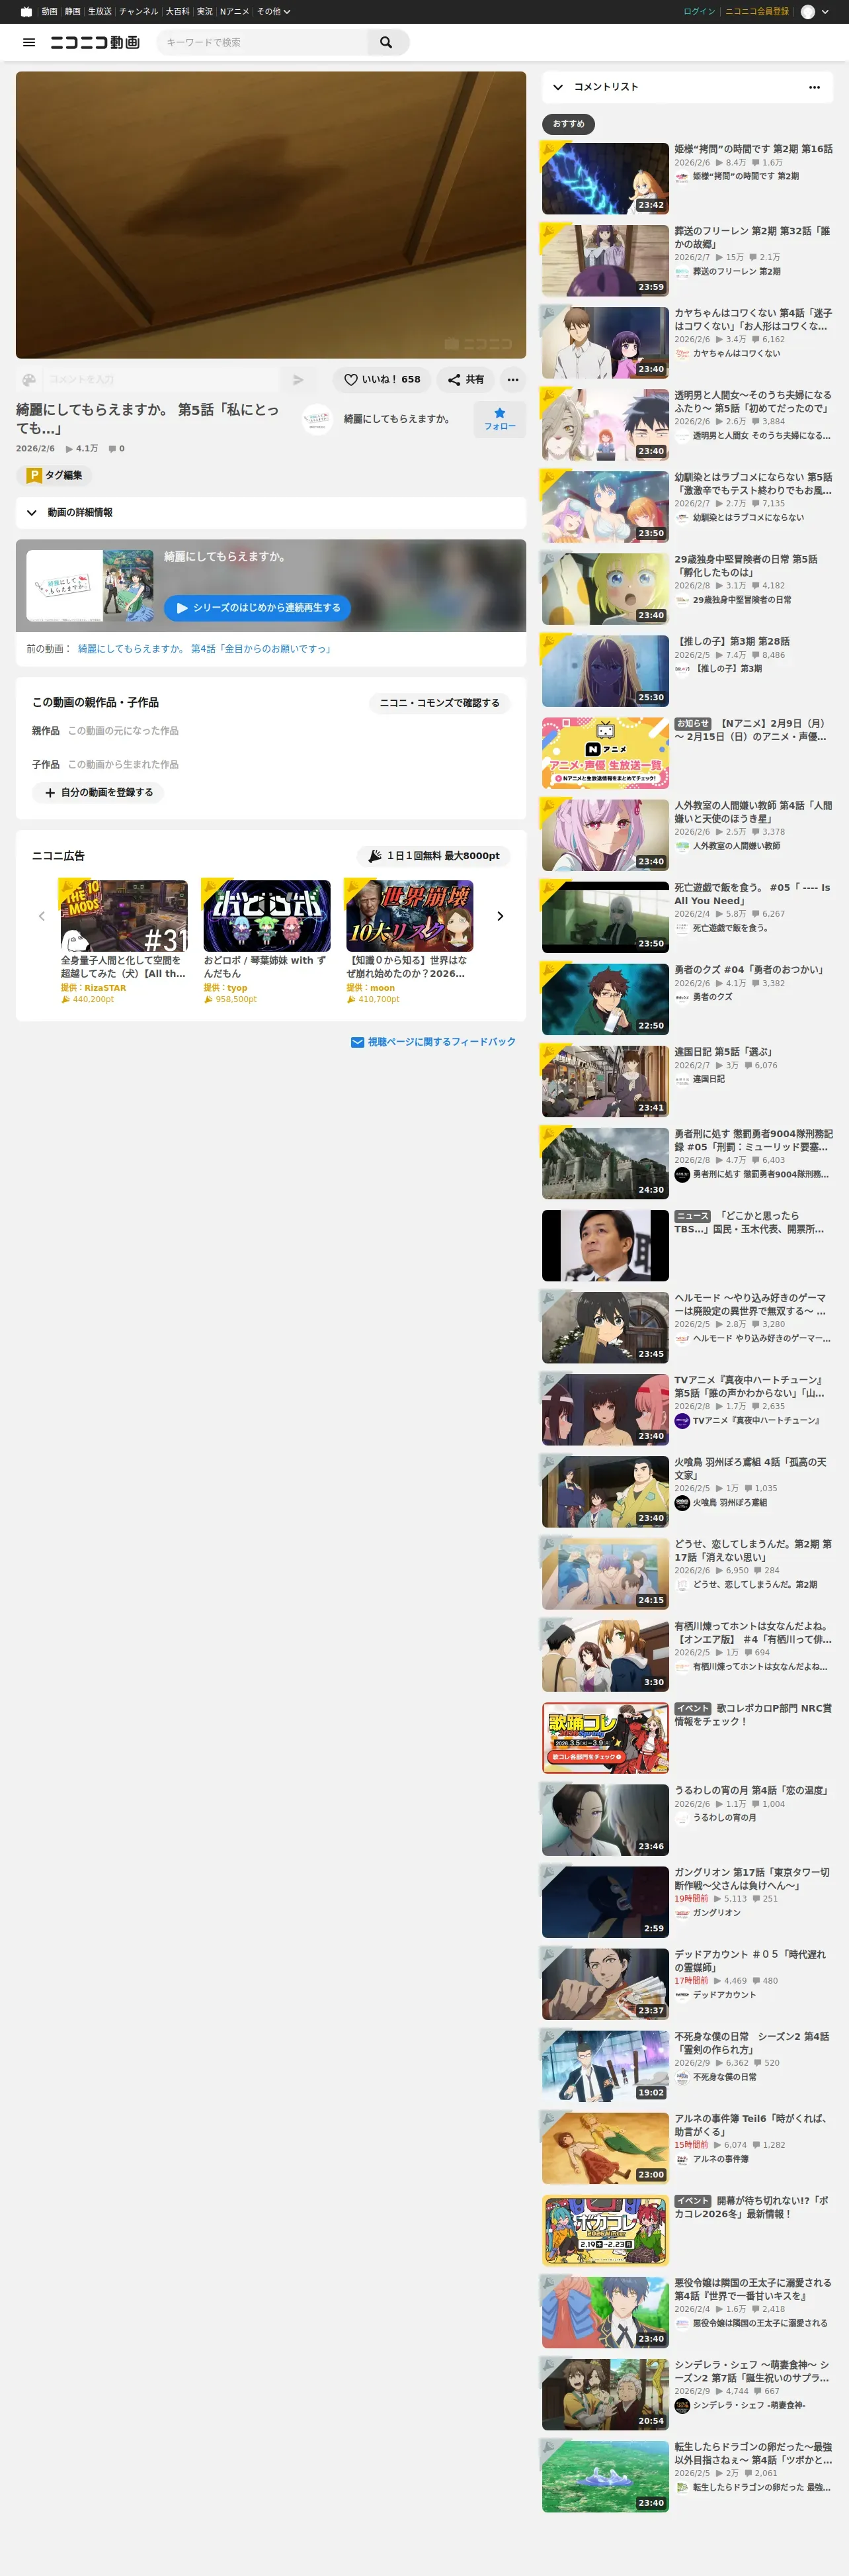Click the comment input field
Screen dimensions: 849x2576
[x=162, y=380]
